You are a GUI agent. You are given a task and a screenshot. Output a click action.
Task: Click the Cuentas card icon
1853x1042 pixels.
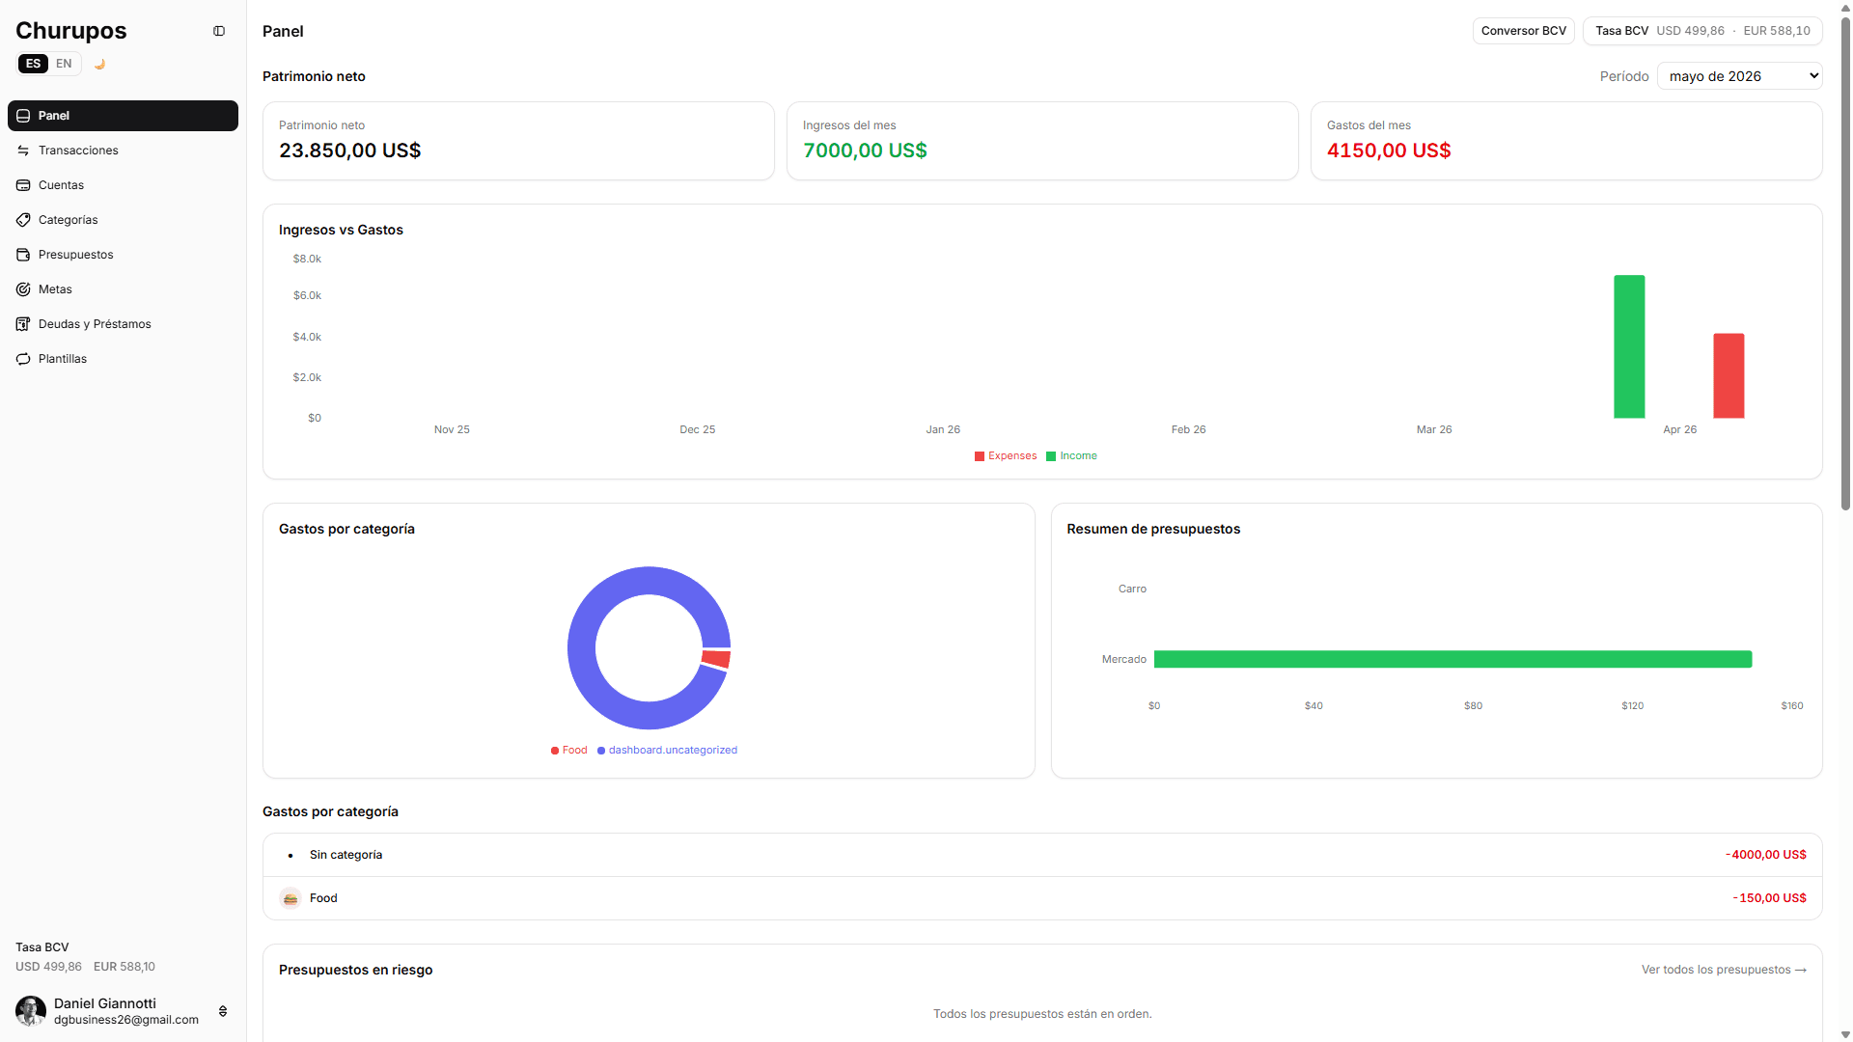click(x=23, y=185)
